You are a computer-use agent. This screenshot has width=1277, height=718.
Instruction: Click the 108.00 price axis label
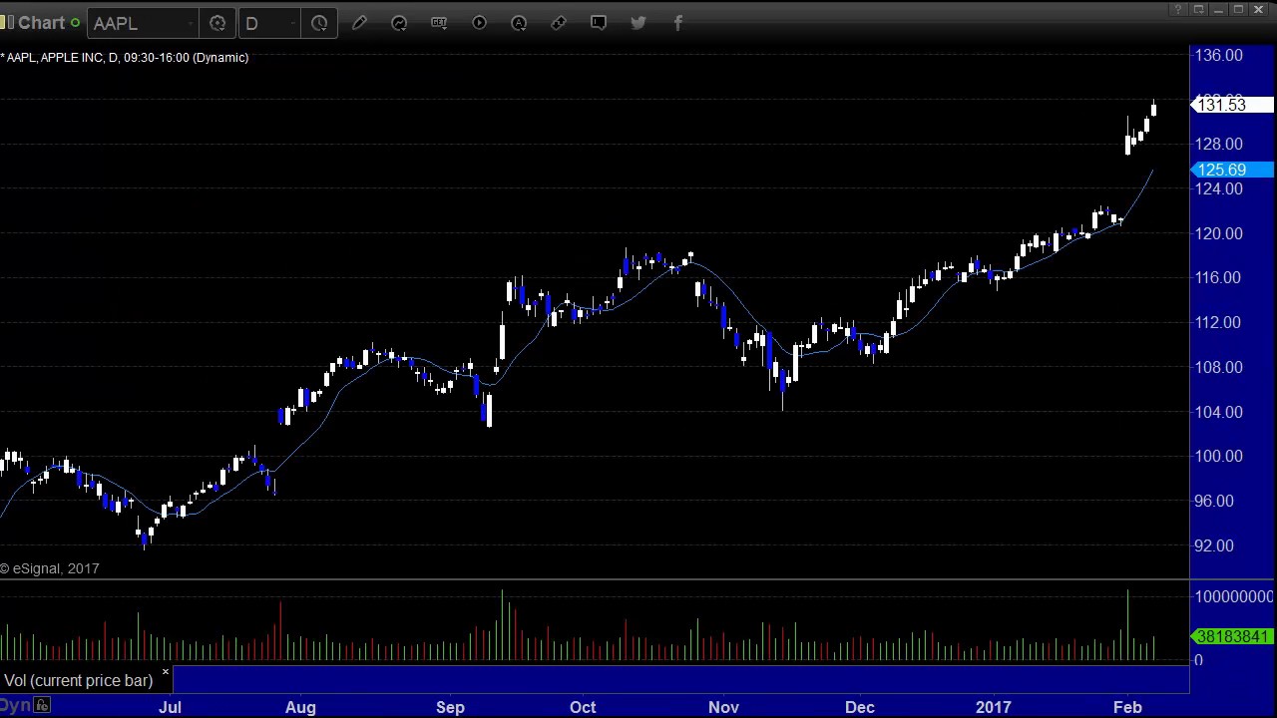(1219, 367)
